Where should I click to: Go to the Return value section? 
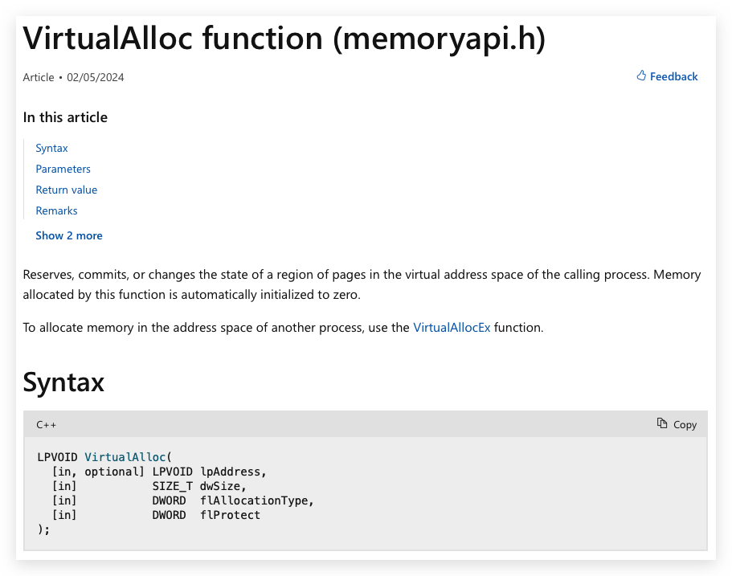point(67,190)
